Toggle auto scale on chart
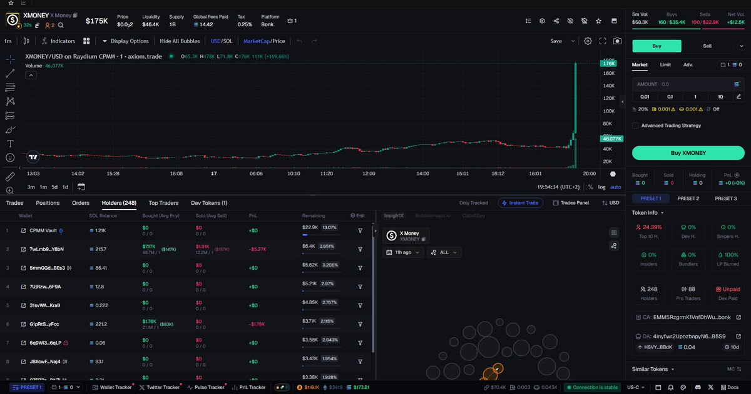The height and width of the screenshot is (394, 751). point(616,187)
